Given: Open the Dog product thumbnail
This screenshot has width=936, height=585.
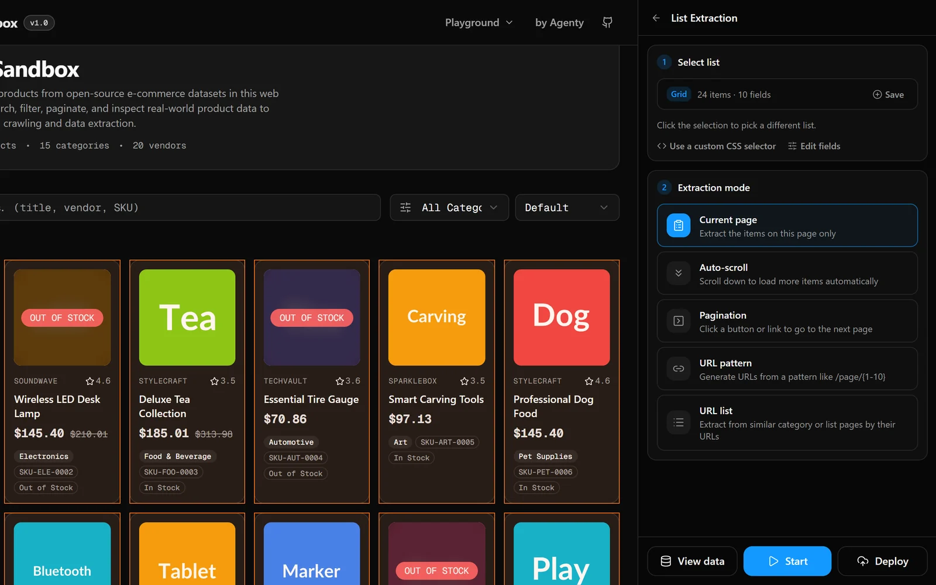Looking at the screenshot, I should point(562,318).
